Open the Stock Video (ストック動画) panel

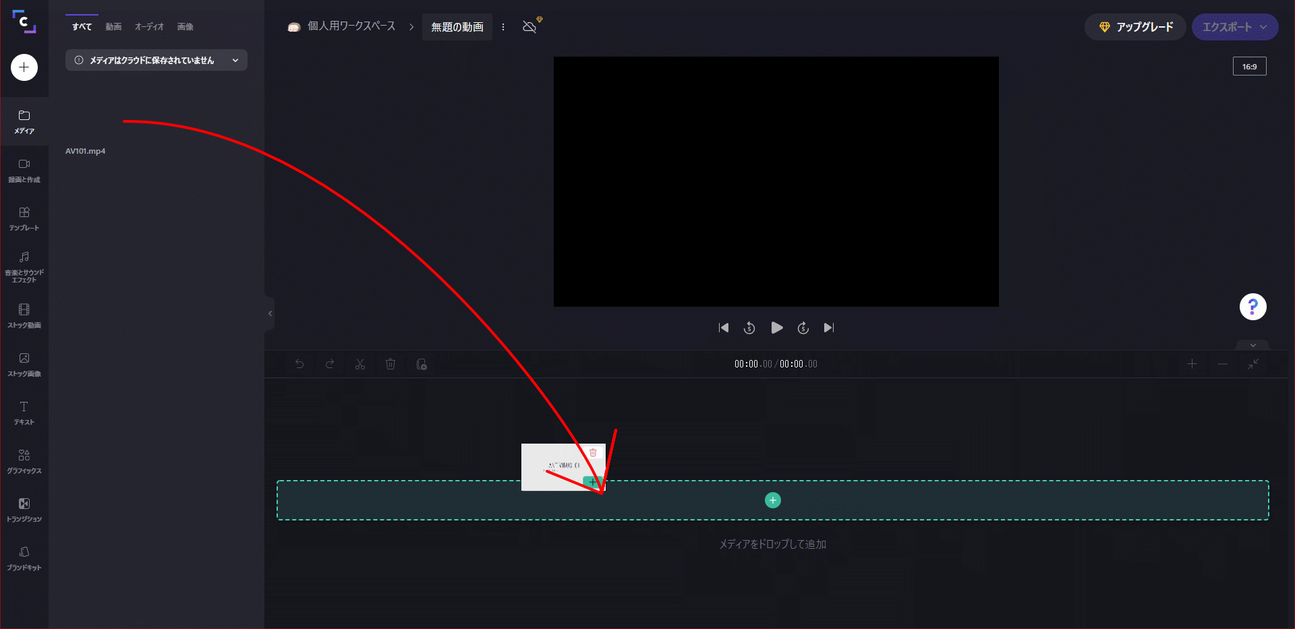[x=24, y=316]
